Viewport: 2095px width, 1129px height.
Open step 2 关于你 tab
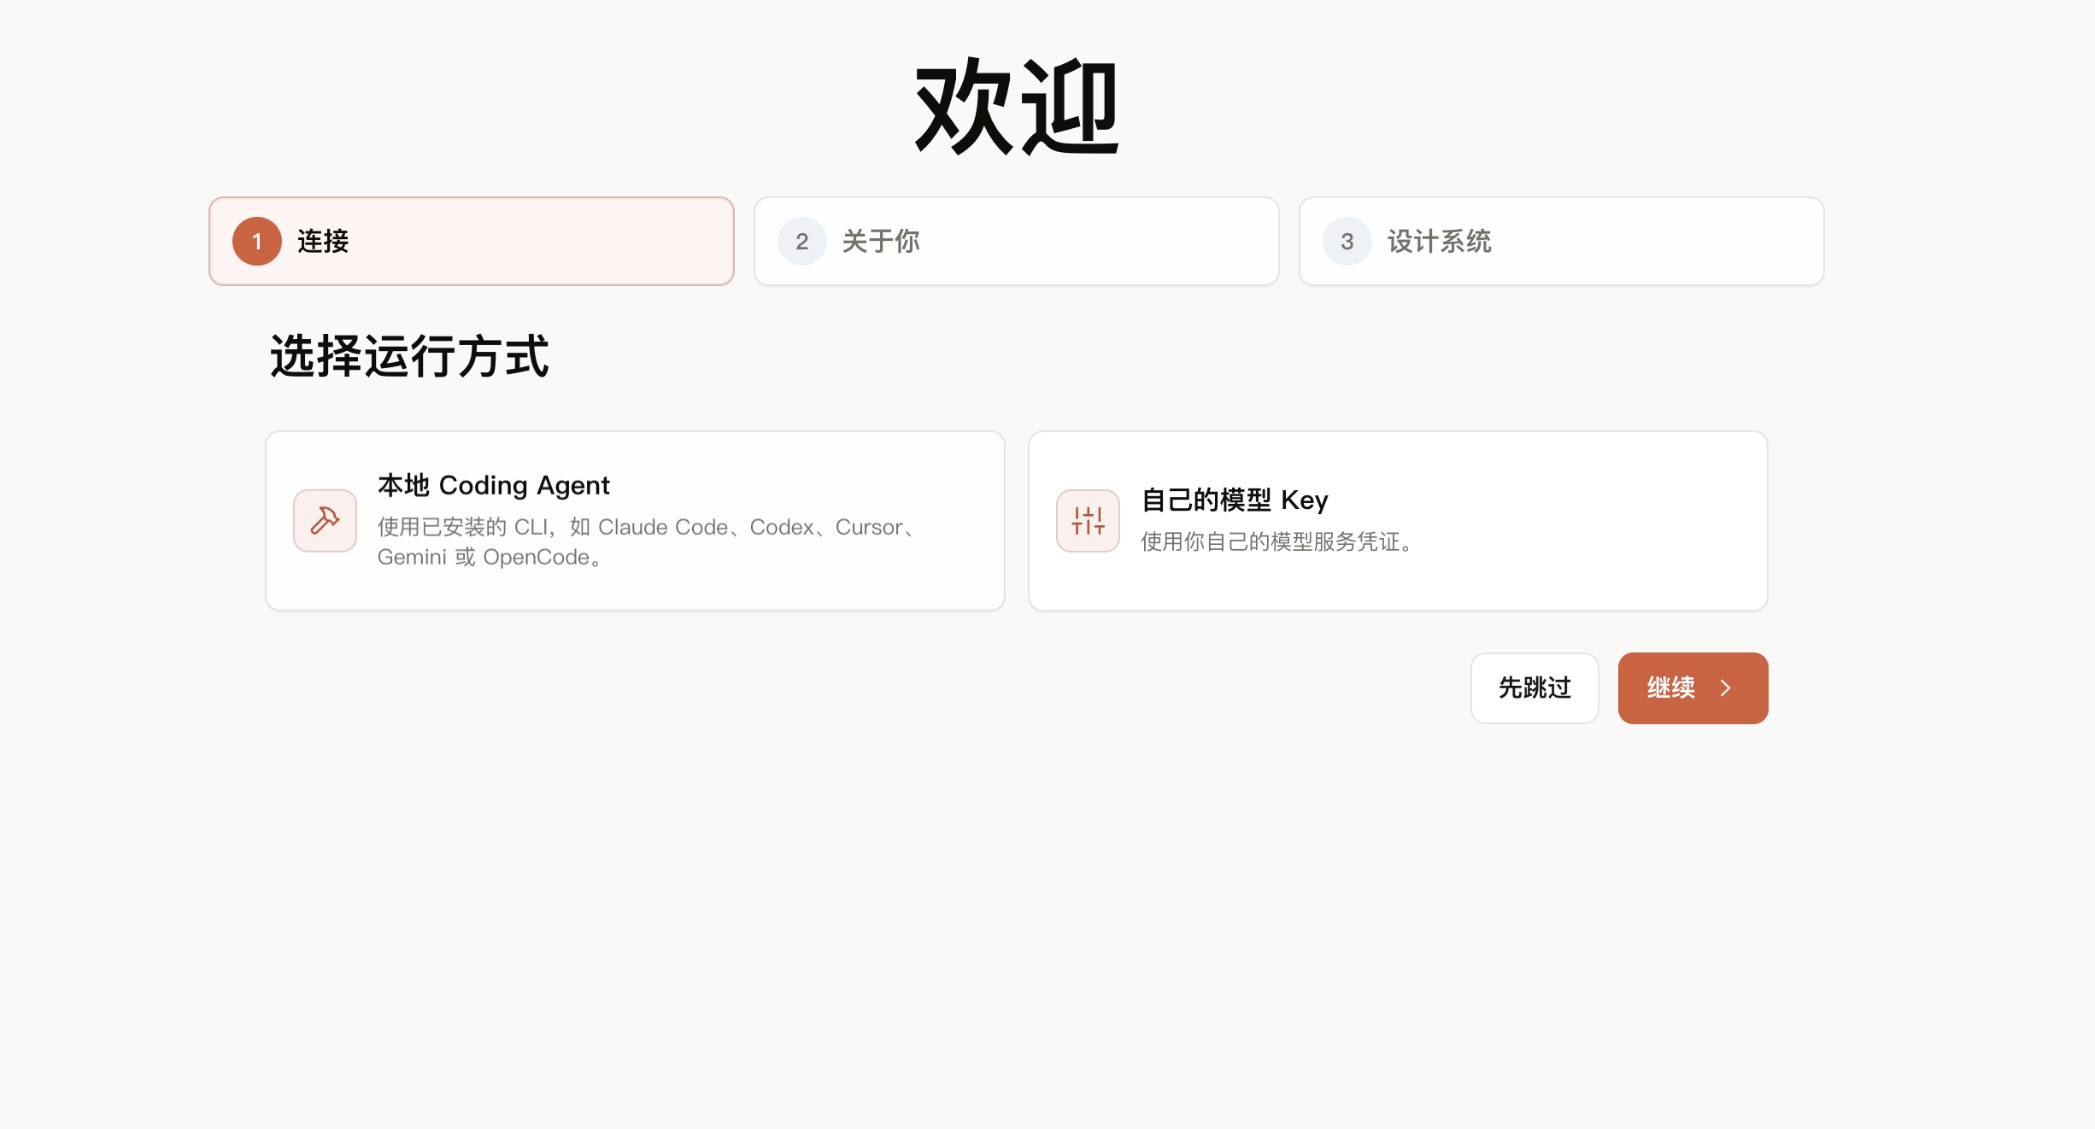(x=1016, y=241)
